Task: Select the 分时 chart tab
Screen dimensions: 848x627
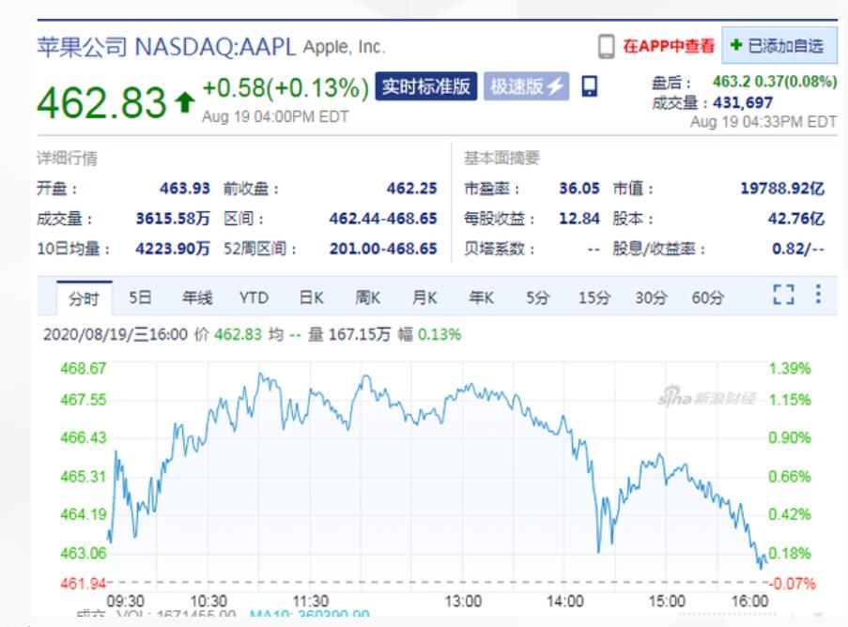Action: (84, 298)
